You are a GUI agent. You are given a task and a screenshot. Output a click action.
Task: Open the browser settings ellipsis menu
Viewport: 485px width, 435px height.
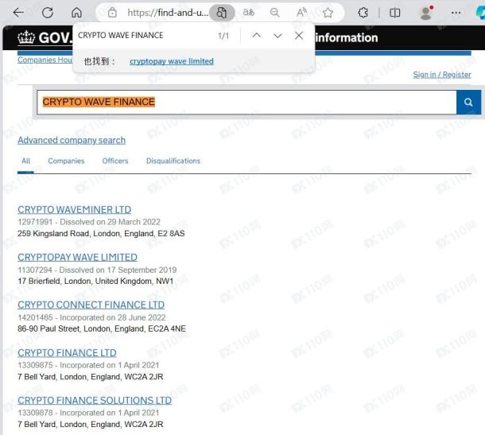point(456,13)
